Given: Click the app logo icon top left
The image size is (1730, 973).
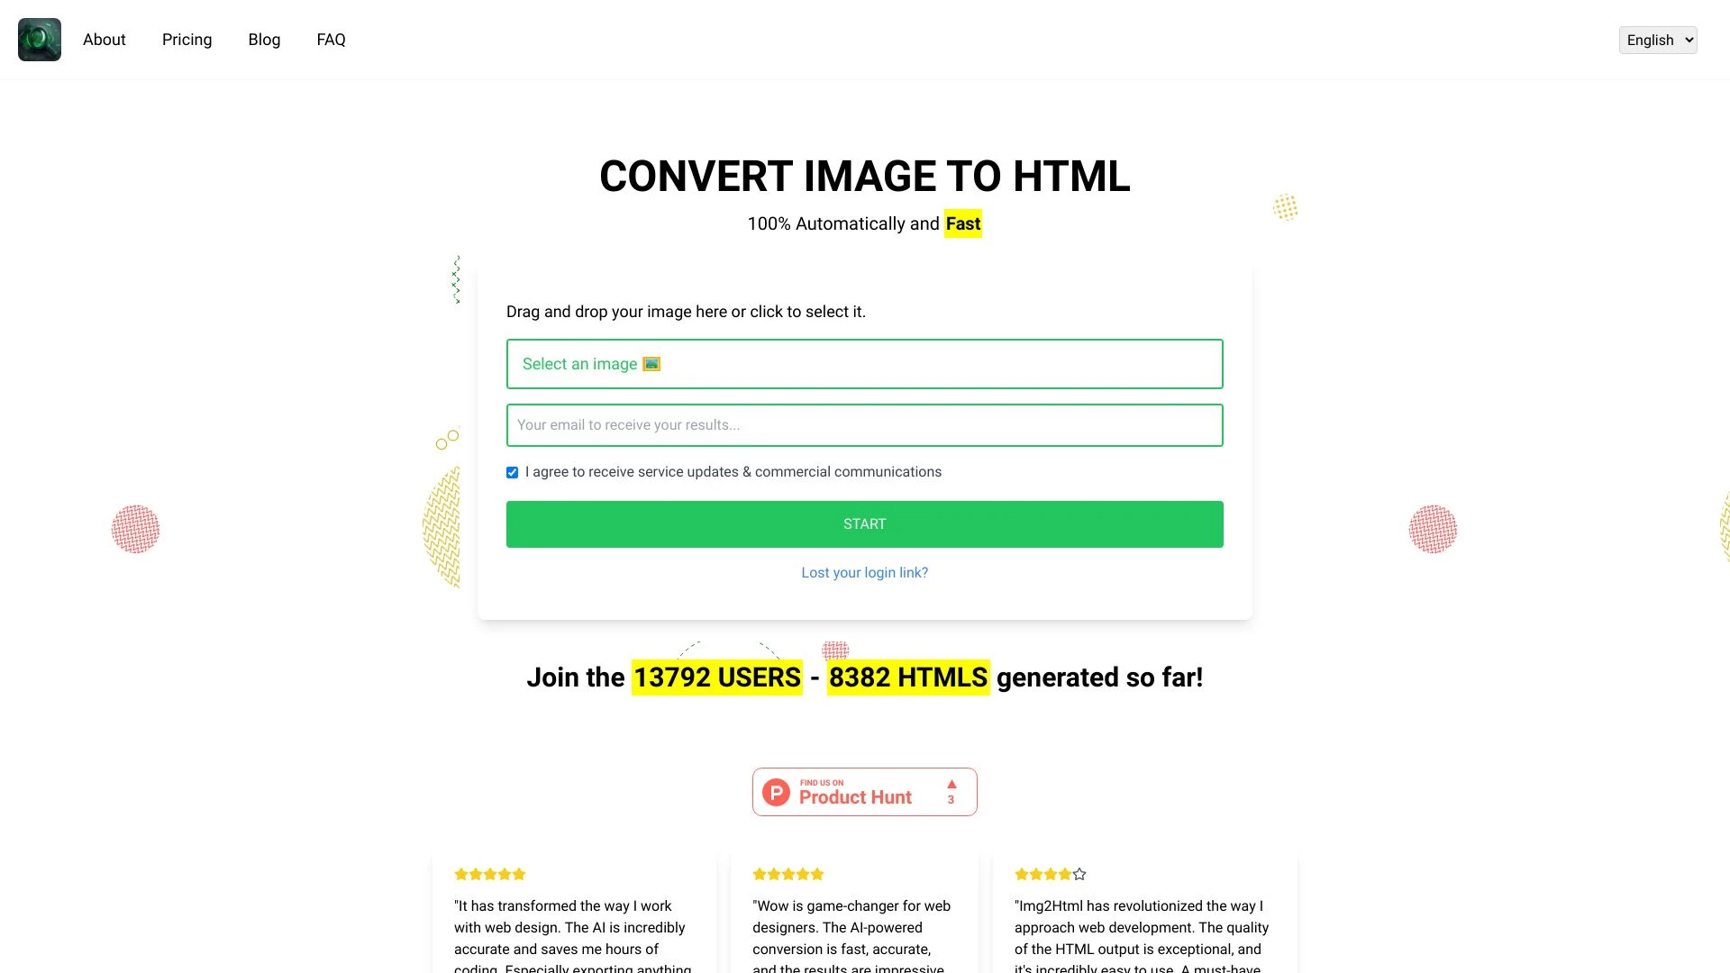Looking at the screenshot, I should coord(40,40).
